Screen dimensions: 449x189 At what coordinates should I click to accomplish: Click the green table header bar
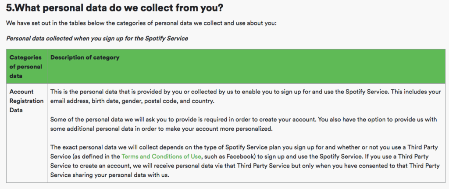coord(226,67)
